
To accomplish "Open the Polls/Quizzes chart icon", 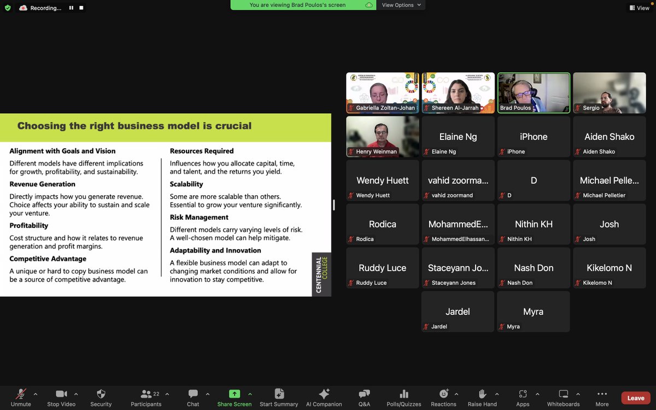I will (404, 394).
